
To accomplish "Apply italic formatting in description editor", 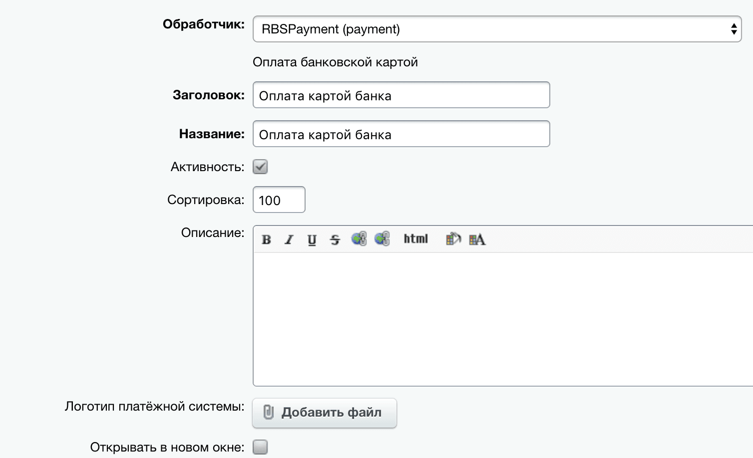I will (289, 240).
